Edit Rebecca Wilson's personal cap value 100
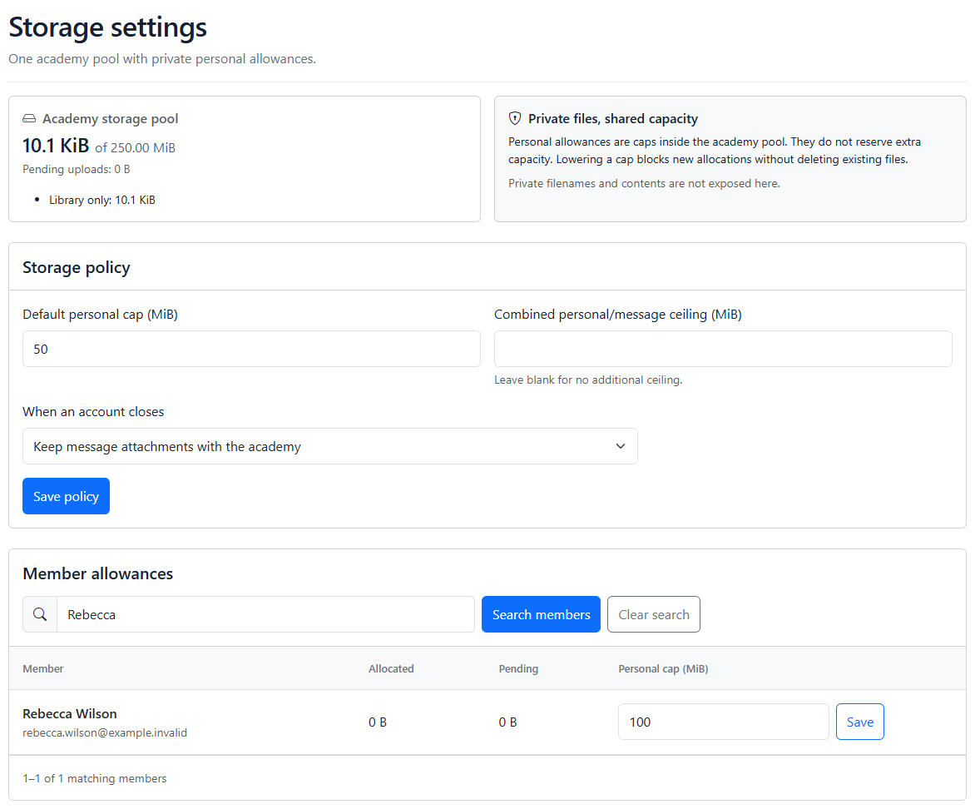The height and width of the screenshot is (809, 975). [723, 722]
